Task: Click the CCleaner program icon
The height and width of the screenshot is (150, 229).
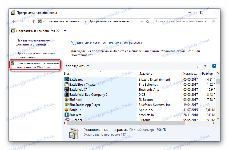Action: coord(67,119)
